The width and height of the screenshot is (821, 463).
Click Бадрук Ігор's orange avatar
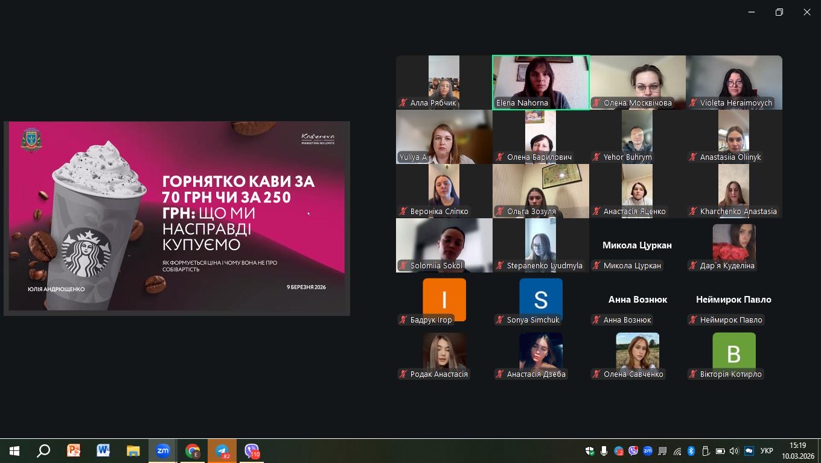pyautogui.click(x=444, y=300)
